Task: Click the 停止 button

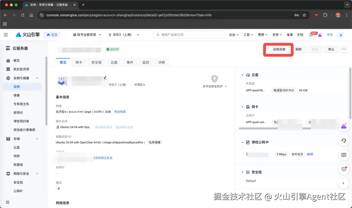Action: pyautogui.click(x=331, y=49)
